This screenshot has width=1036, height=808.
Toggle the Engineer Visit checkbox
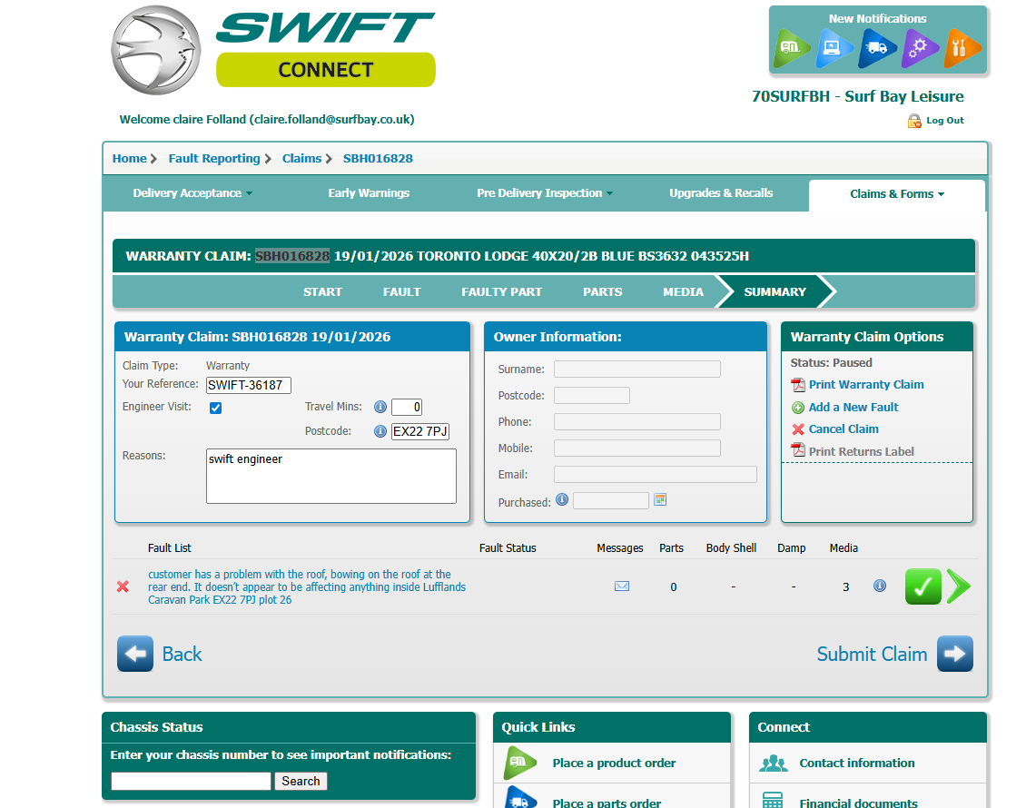[215, 408]
